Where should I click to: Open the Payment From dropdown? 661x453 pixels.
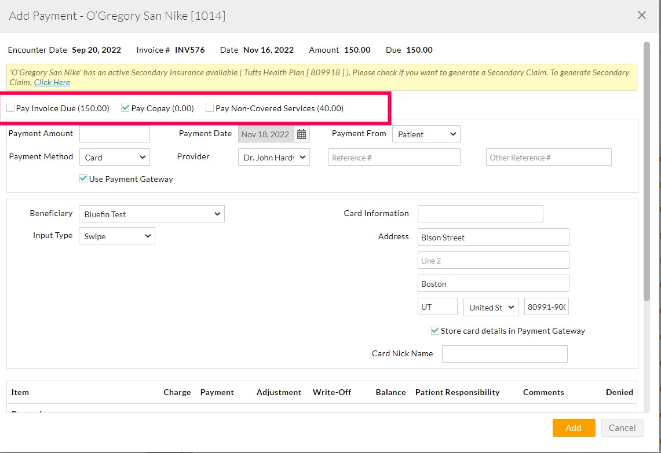(x=426, y=134)
